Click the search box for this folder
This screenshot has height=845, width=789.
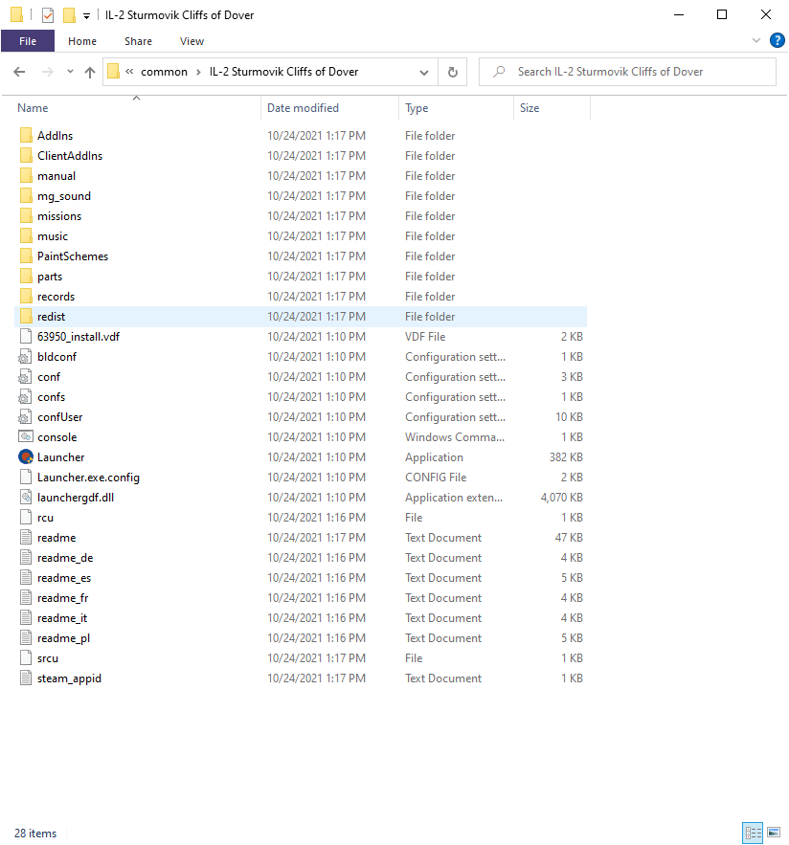tap(628, 72)
